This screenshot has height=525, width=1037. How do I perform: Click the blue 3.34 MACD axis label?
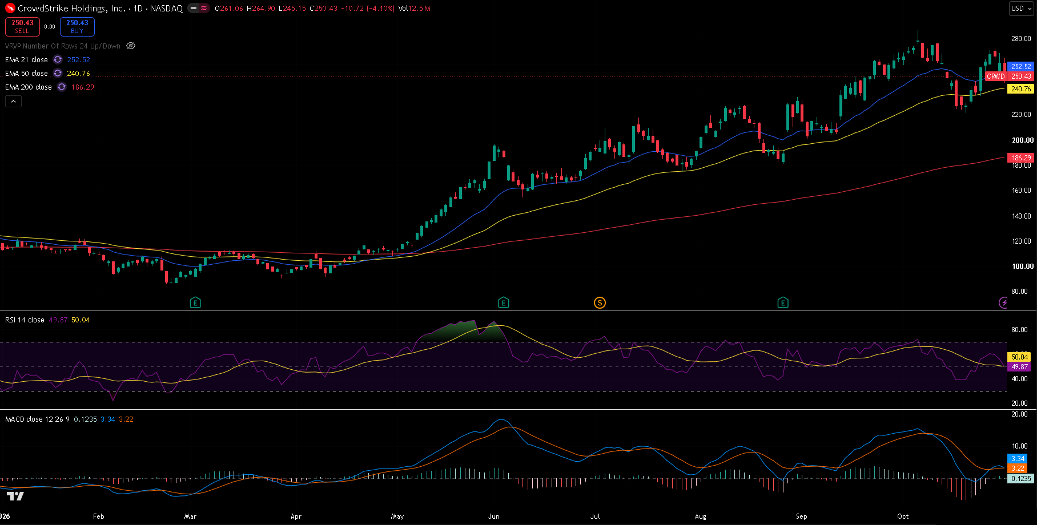point(1018,458)
